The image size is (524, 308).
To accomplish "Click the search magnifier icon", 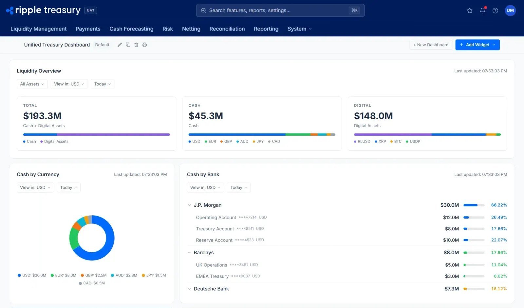I will (203, 10).
